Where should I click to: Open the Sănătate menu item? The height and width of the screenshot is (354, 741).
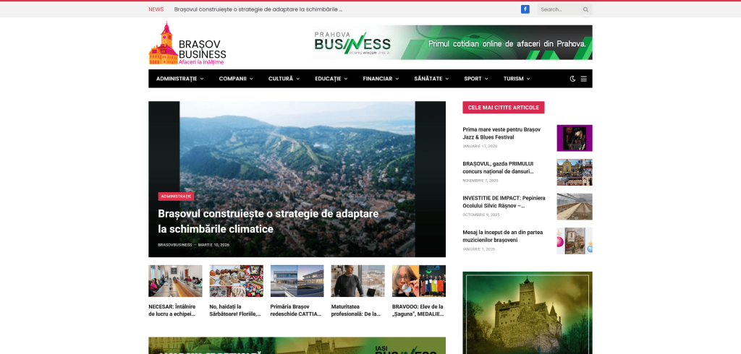[x=428, y=79]
